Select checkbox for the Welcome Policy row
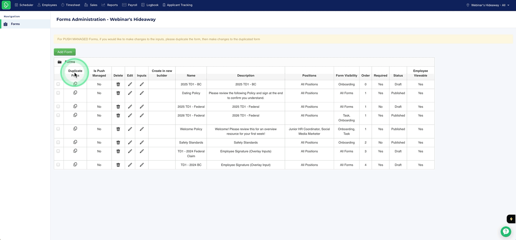 point(58,129)
